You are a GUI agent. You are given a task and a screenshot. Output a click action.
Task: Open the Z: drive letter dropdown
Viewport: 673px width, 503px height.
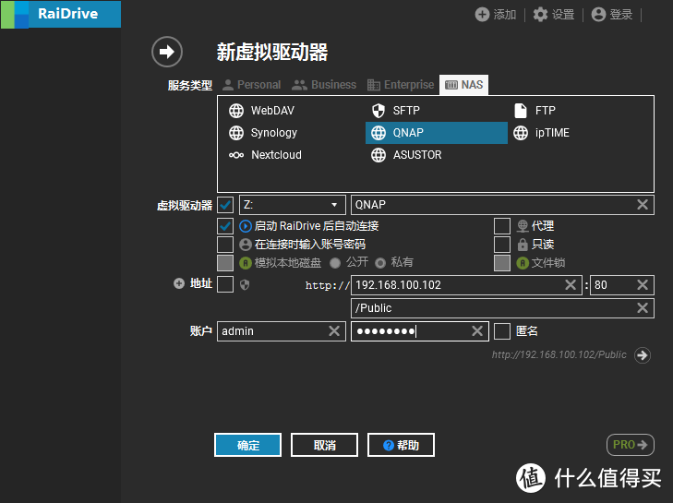(293, 205)
